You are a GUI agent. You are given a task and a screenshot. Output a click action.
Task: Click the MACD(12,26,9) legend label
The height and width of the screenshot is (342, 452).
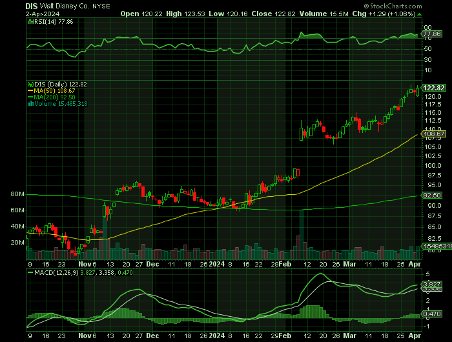click(x=56, y=272)
